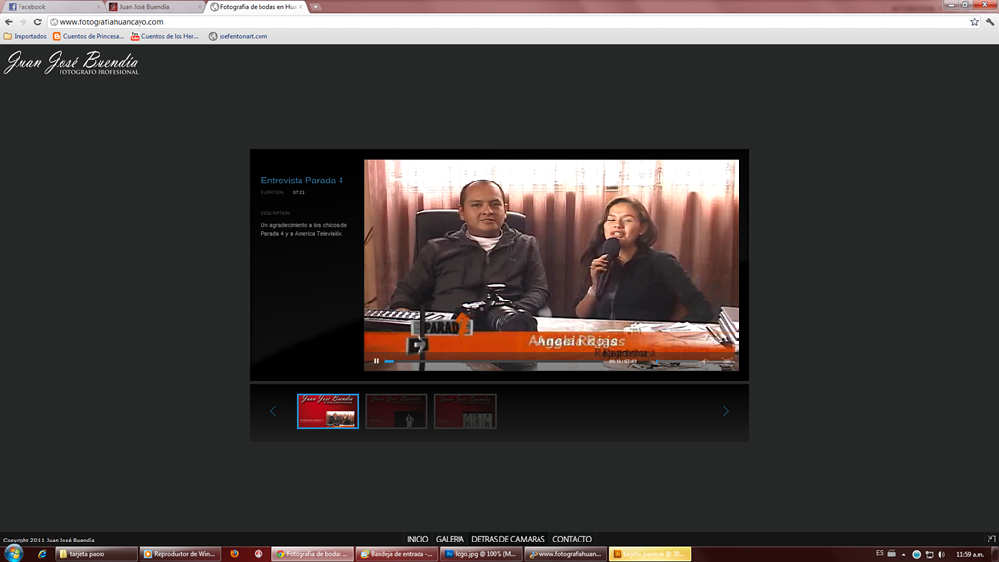Click the ES language indicator
Viewport: 999px width, 562px height.
point(880,554)
